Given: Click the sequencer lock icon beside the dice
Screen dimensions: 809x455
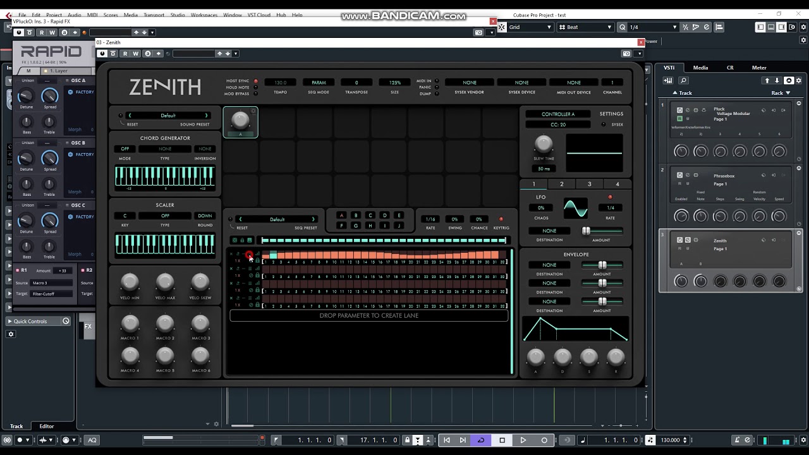Looking at the screenshot, I should pyautogui.click(x=242, y=240).
